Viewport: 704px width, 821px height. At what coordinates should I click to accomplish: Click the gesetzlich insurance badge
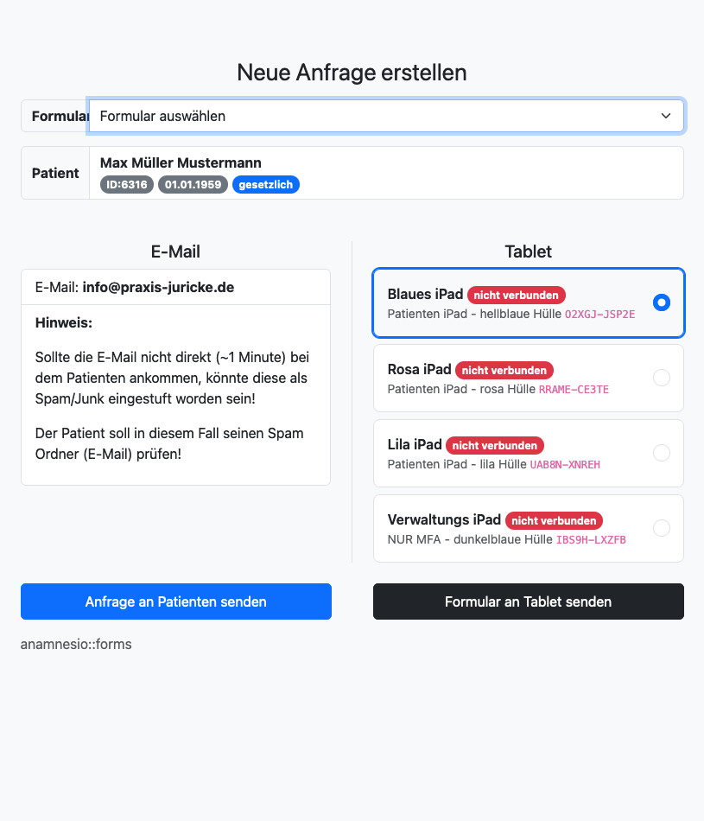(266, 184)
